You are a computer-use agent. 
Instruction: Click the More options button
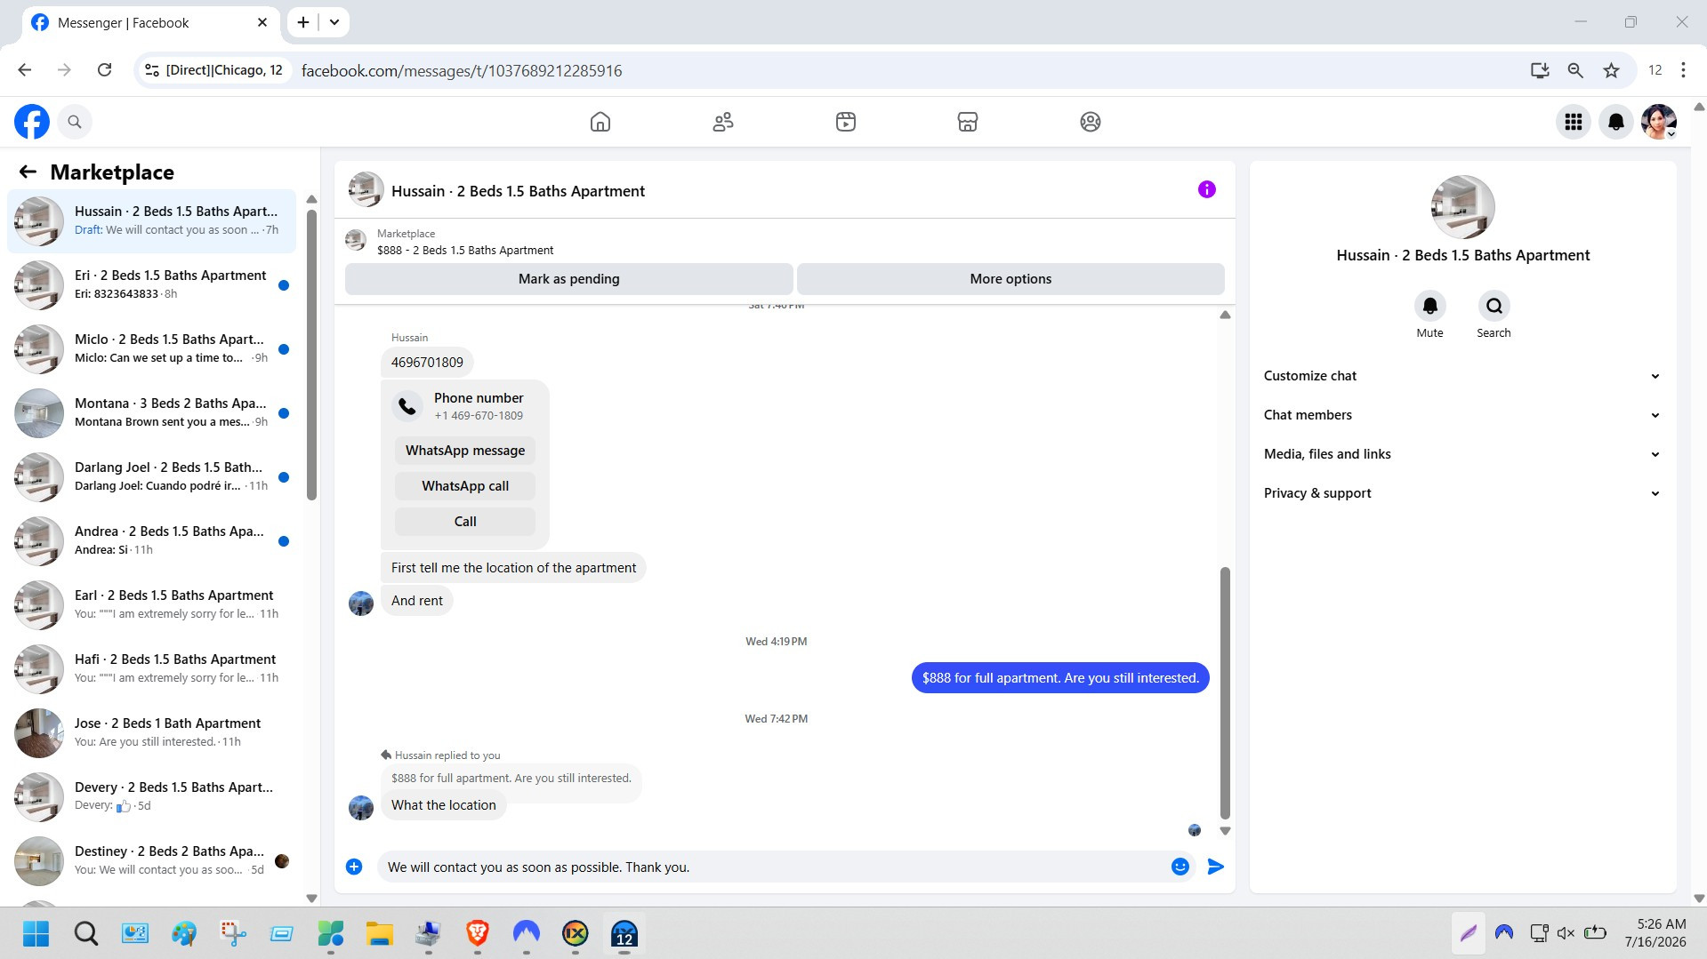click(1011, 279)
